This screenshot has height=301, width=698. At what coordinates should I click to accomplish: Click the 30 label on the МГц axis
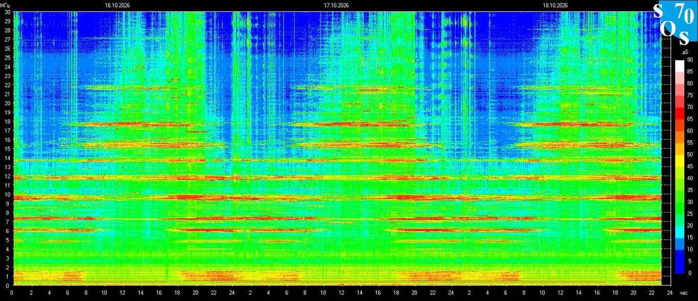(x=7, y=12)
